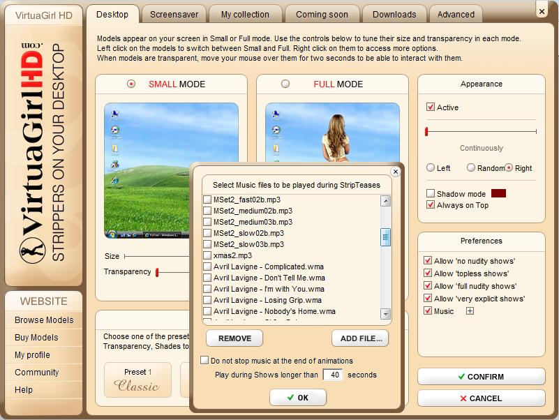559x420 pixels.
Task: Click the ADD FILE... button
Action: 360,338
